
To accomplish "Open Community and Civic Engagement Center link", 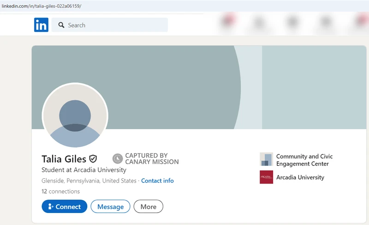I will click(304, 160).
